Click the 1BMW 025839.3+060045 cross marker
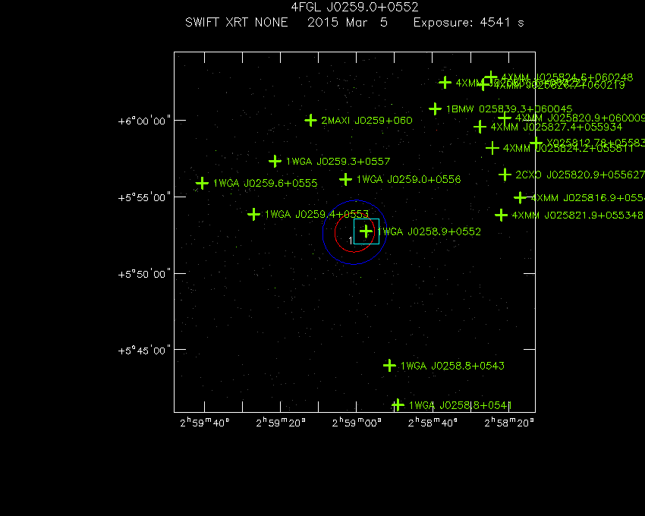 tap(436, 109)
